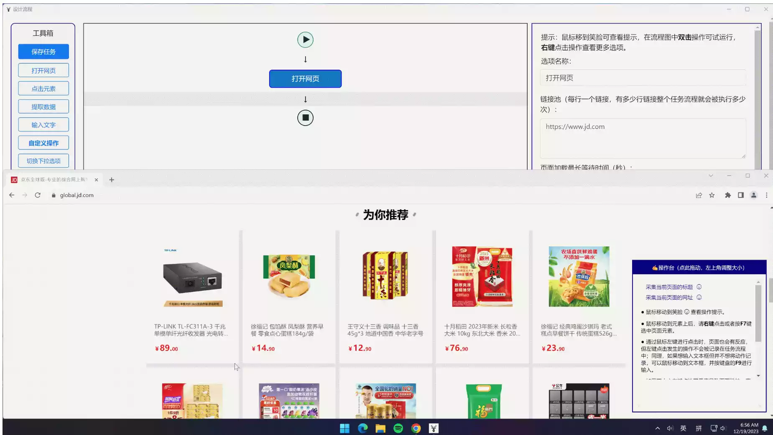This screenshot has height=435, width=773.
Task: Click 采集当前页面的标题 in the console
Action: (x=669, y=287)
